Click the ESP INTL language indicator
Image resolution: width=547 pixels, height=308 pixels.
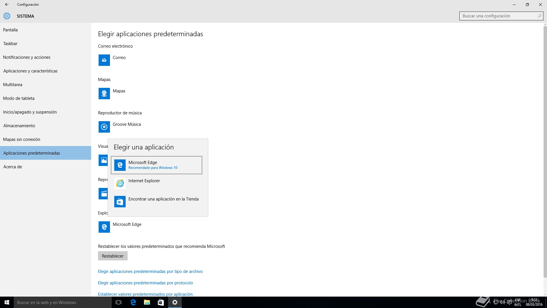click(518, 302)
